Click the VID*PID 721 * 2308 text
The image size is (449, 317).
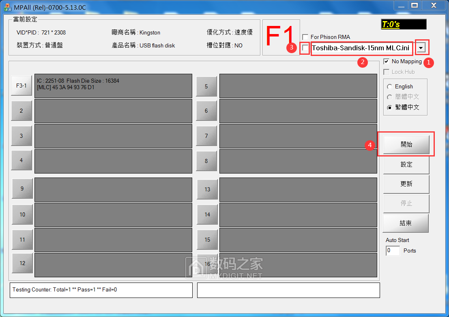[x=41, y=32]
